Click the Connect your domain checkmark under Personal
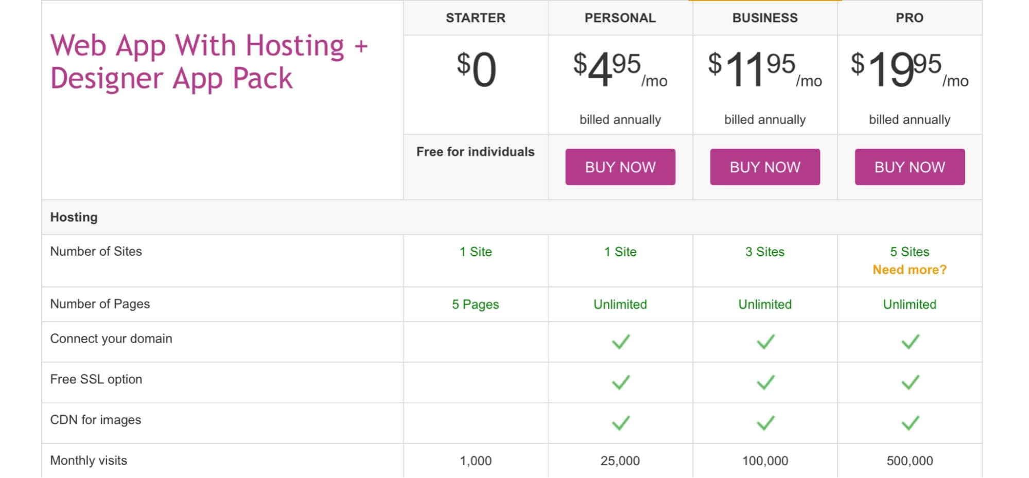The height and width of the screenshot is (478, 1029). [621, 342]
